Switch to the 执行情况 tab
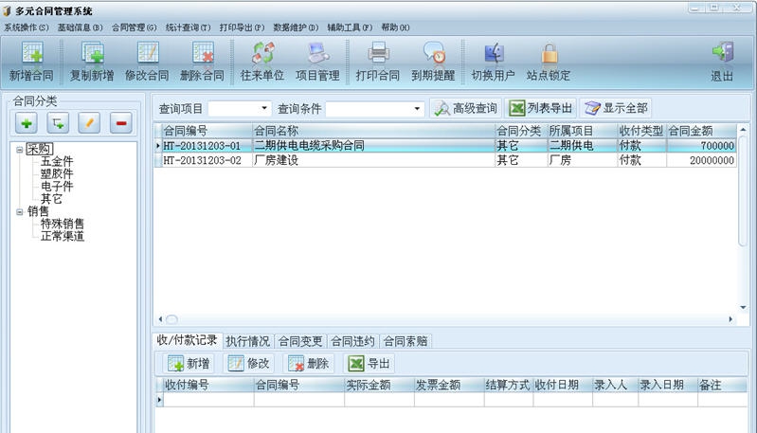The image size is (757, 433). click(x=247, y=341)
